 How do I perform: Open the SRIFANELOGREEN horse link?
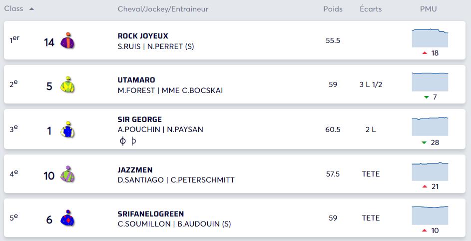point(151,214)
